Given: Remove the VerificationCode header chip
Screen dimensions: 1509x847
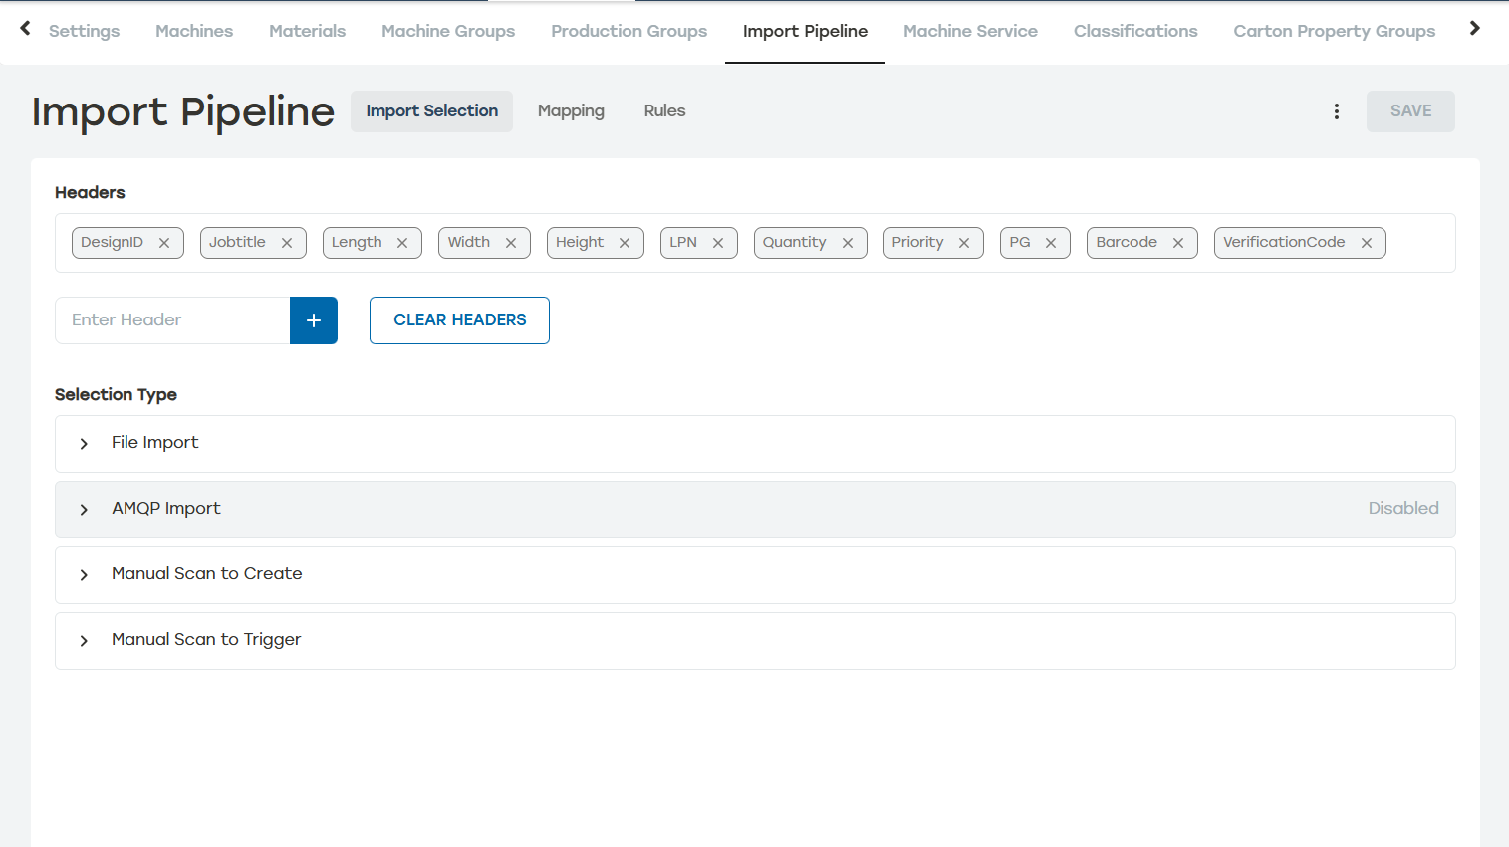Looking at the screenshot, I should (x=1367, y=243).
